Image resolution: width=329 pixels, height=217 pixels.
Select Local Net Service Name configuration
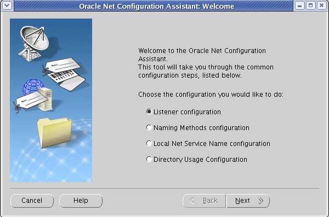149,144
